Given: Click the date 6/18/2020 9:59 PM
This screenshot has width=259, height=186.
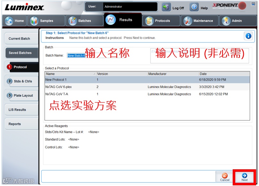Looking at the screenshot, I should (212, 80).
